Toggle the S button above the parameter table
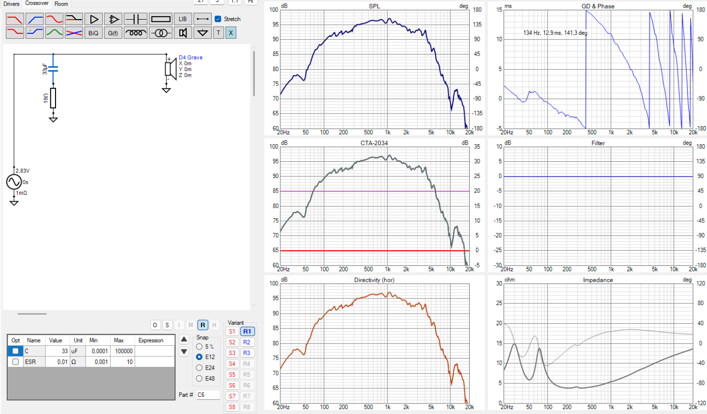 point(167,325)
